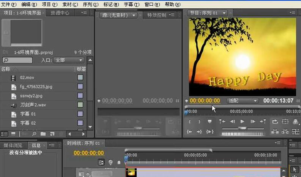Click Set Unnumbered Marker icon in Program monitor
The width and height of the screenshot is (301, 177).
pyautogui.click(x=210, y=122)
